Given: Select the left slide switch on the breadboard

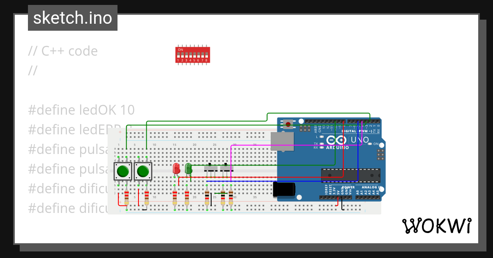Looking at the screenshot, I should click(x=211, y=169).
